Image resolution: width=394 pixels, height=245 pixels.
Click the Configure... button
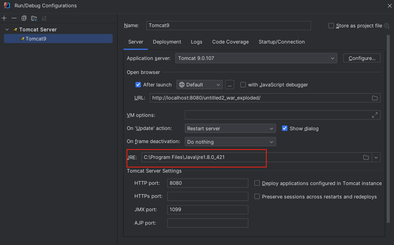click(x=362, y=58)
